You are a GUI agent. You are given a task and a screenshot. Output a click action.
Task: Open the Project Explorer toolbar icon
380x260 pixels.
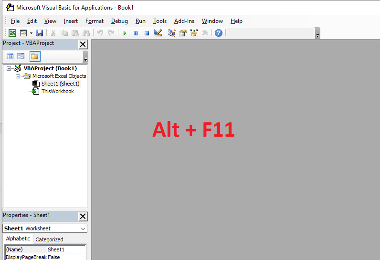click(172, 33)
